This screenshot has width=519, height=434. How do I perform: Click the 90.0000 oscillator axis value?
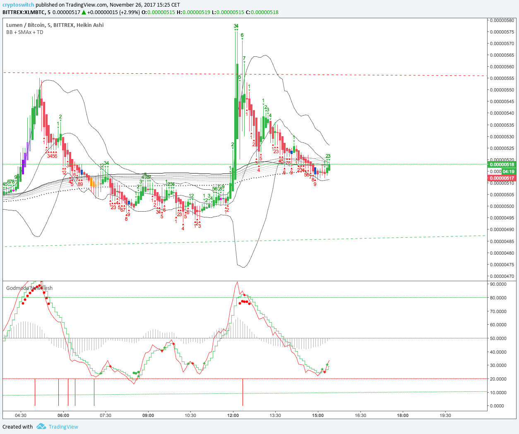(498, 284)
